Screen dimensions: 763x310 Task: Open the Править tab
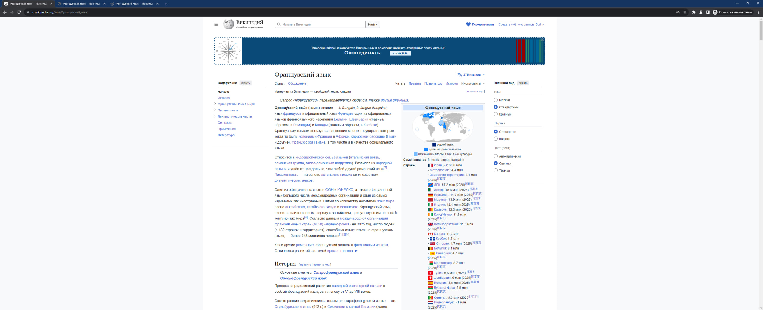click(415, 84)
